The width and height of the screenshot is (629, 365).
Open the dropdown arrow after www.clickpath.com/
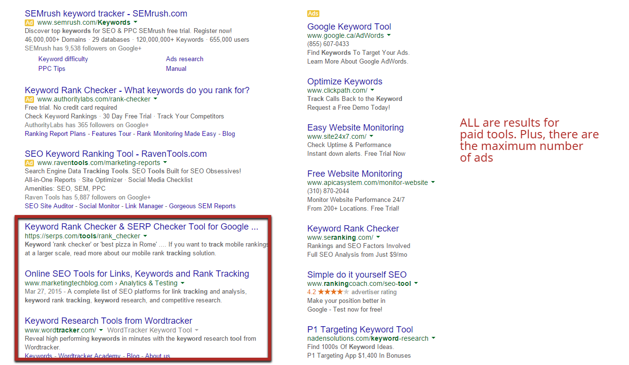(x=372, y=90)
